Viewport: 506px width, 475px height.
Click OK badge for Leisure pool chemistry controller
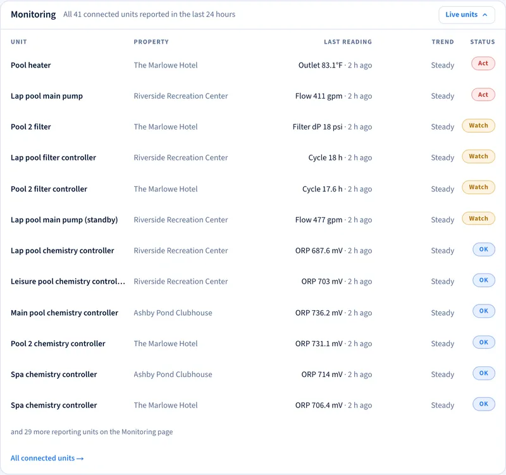483,280
